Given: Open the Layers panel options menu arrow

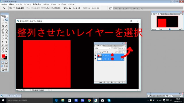Looking at the screenshot, I should (125, 46).
